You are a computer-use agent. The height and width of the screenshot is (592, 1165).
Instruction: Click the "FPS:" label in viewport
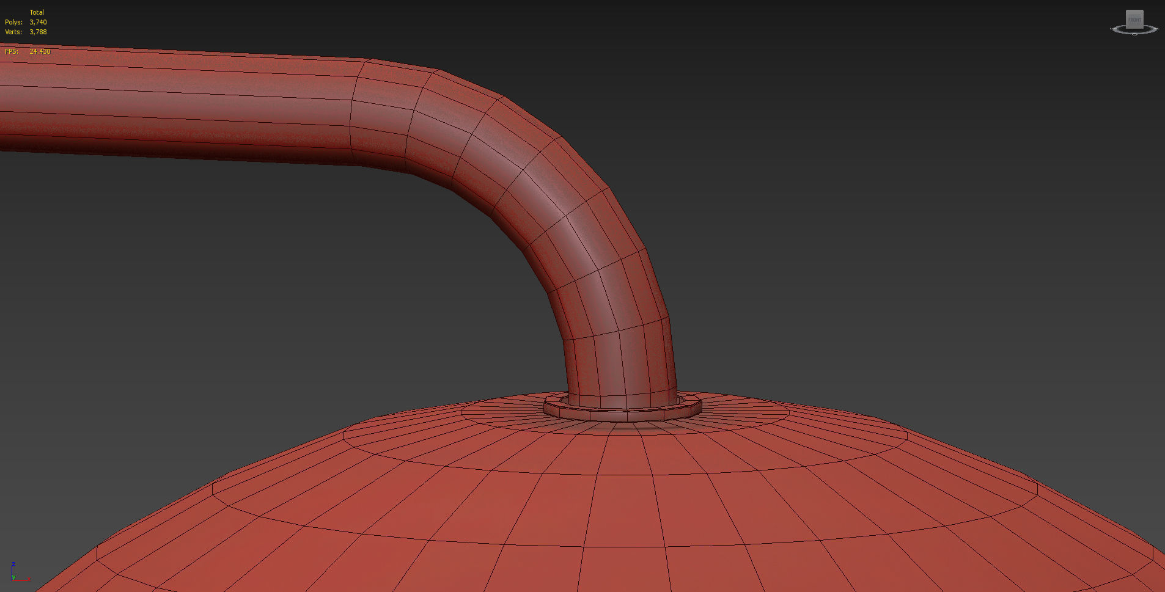coord(12,51)
